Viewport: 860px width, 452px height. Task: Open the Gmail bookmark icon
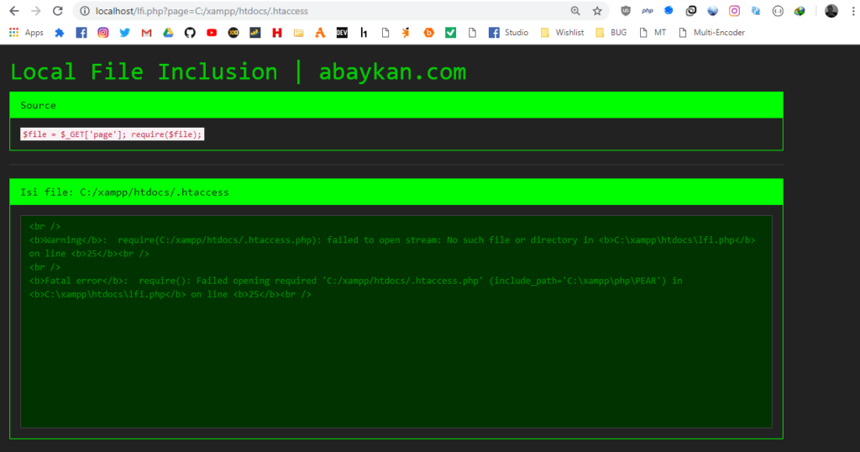[146, 33]
